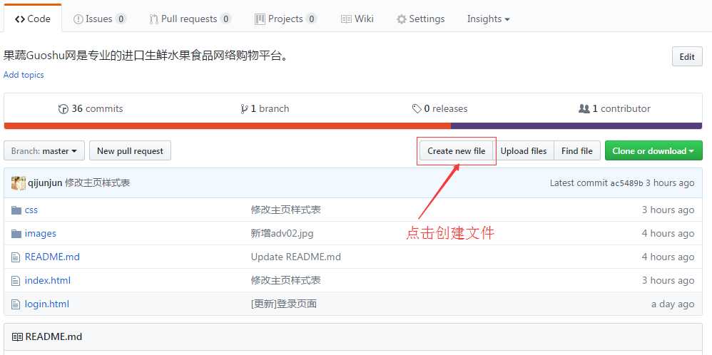This screenshot has width=712, height=355.
Task: Click the Code tab brackets icon
Action: (19, 19)
